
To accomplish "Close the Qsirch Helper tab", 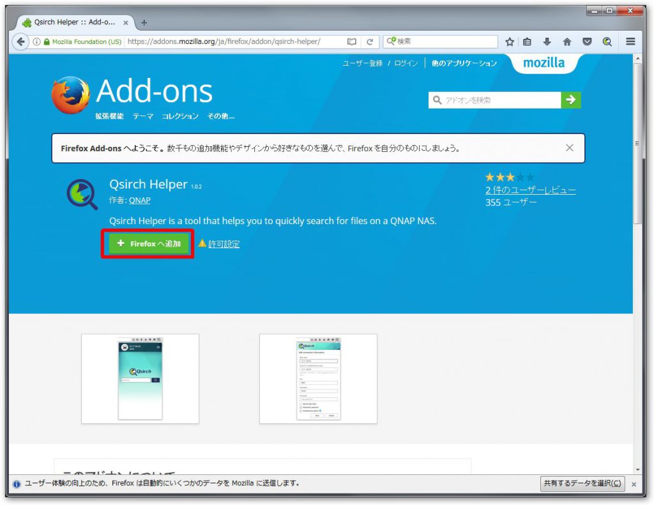I will tap(126, 23).
